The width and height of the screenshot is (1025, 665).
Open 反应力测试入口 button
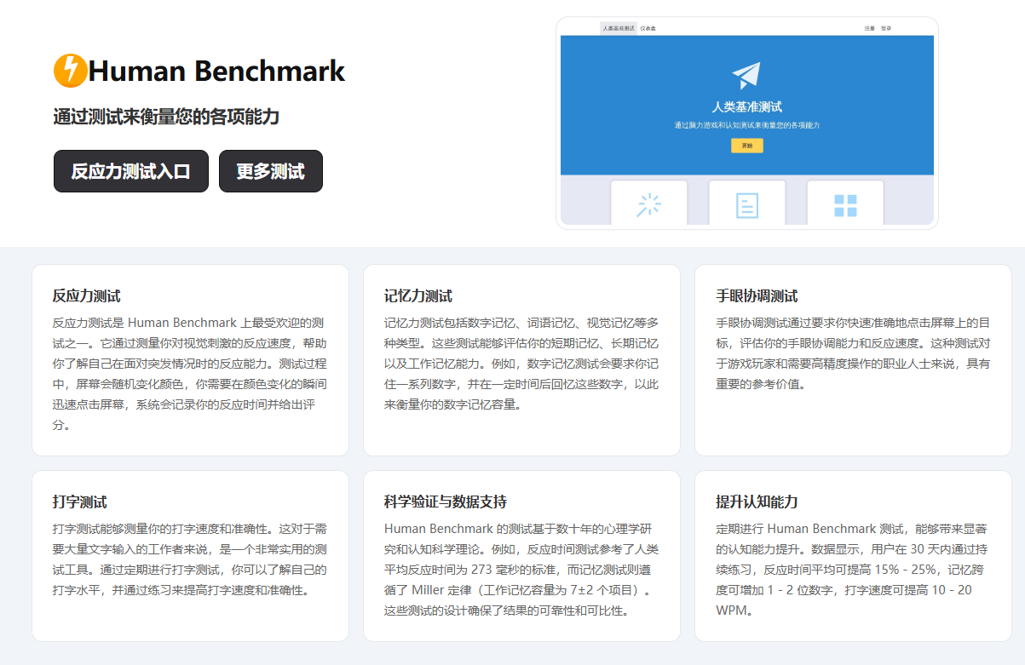point(130,171)
